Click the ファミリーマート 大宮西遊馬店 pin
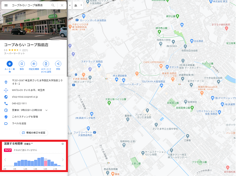The width and height of the screenshot is (236, 176). [x=88, y=128]
